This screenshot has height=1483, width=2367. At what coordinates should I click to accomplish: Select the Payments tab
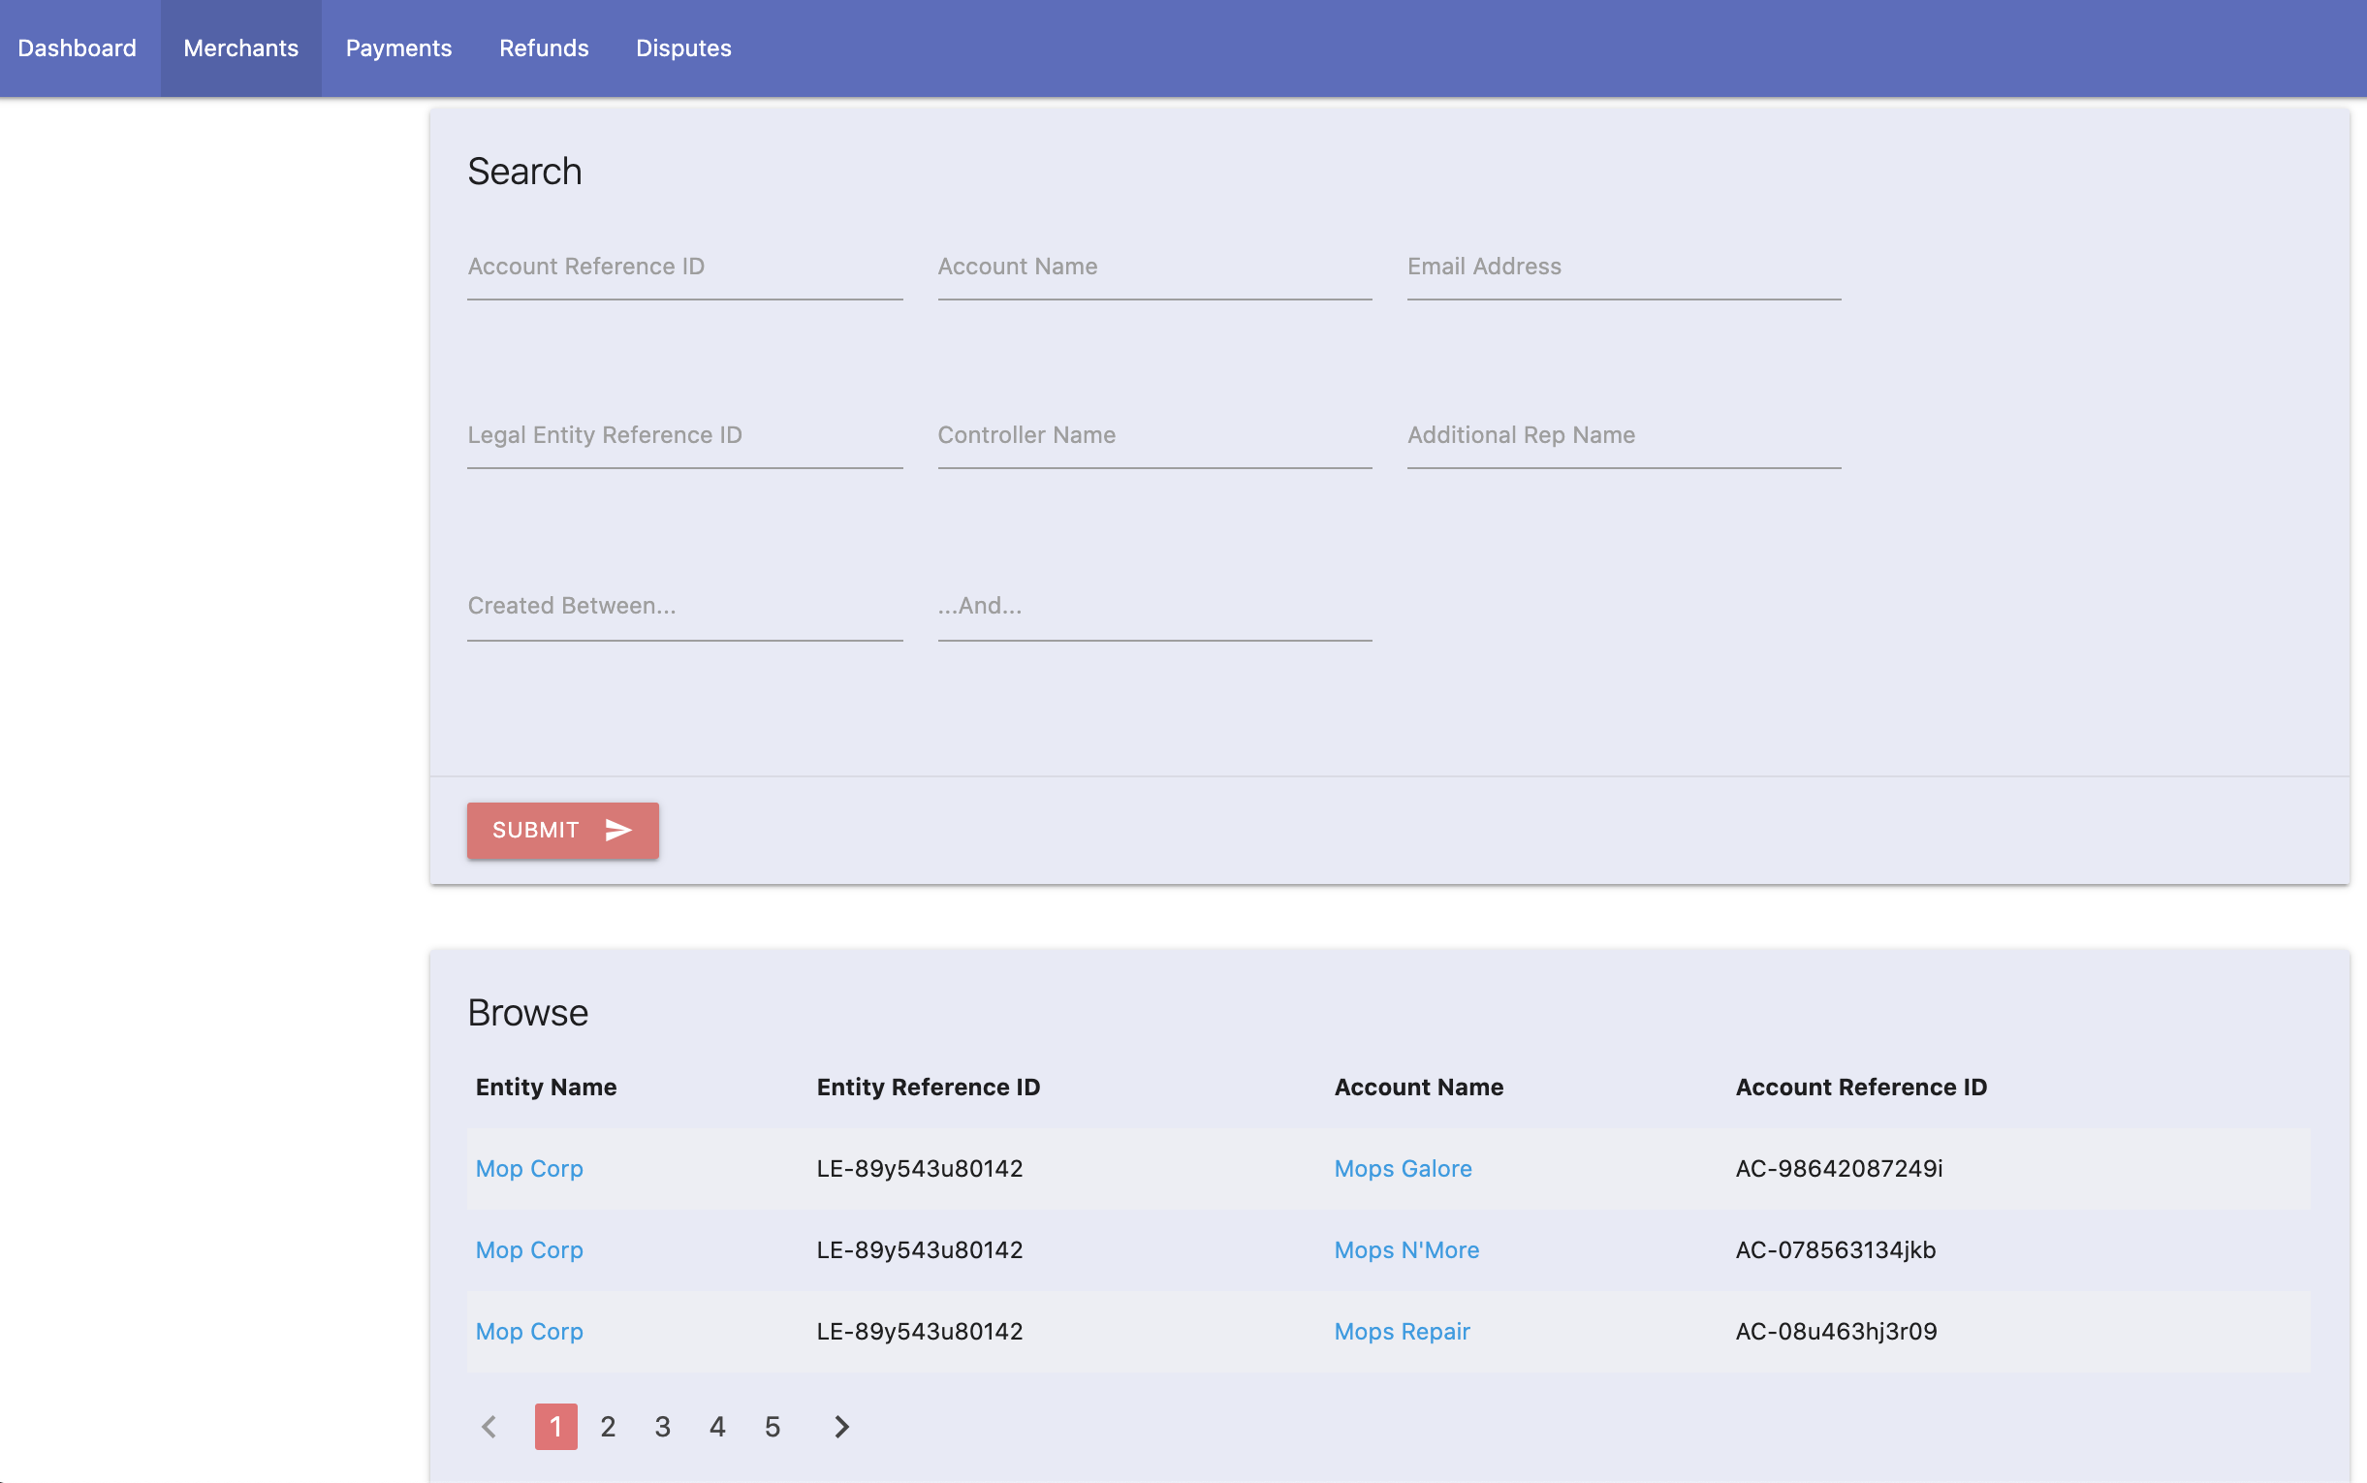click(x=398, y=47)
